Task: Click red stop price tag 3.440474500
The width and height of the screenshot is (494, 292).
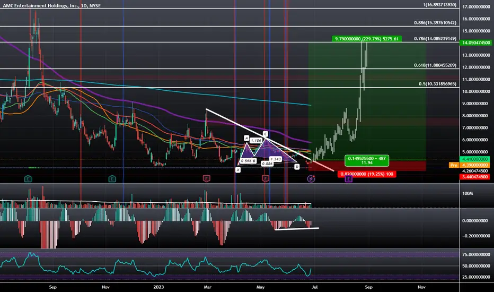Action: (476, 177)
